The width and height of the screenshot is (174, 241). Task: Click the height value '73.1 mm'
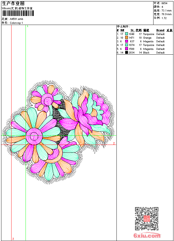(x=166, y=11)
